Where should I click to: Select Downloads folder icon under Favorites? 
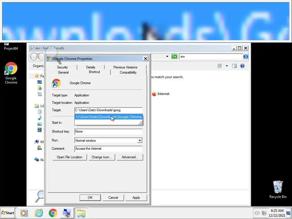pyautogui.click(x=40, y=88)
